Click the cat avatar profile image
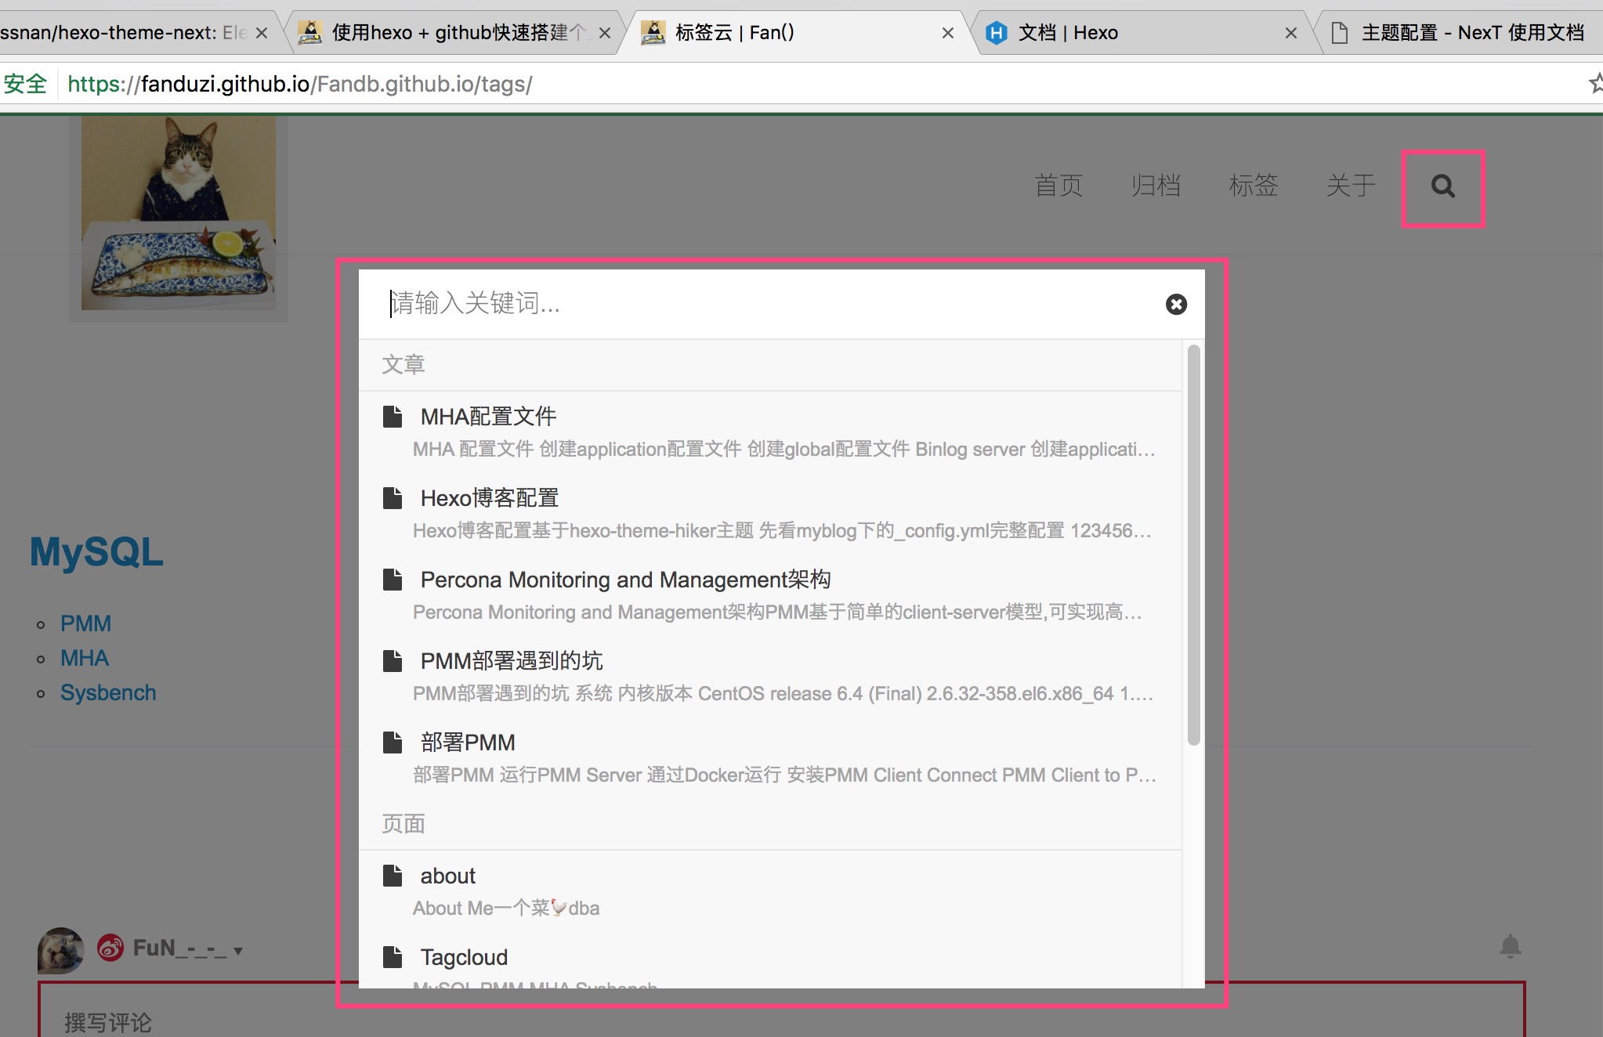 179,213
